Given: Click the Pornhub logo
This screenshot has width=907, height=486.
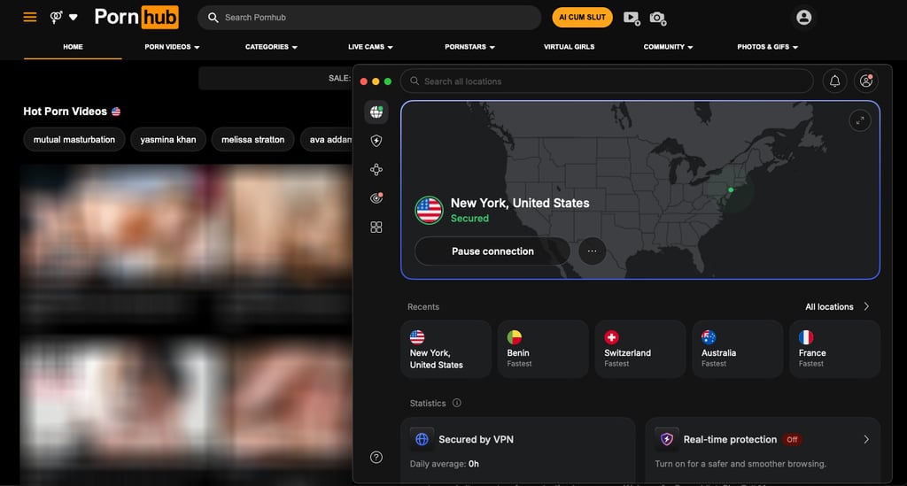Looking at the screenshot, I should tap(136, 18).
